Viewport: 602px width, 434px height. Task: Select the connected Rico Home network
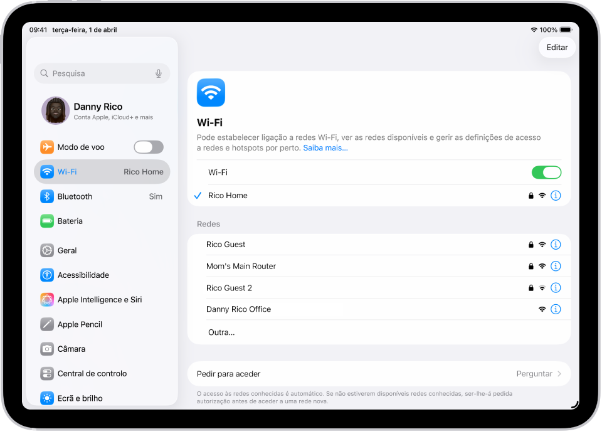(379, 196)
